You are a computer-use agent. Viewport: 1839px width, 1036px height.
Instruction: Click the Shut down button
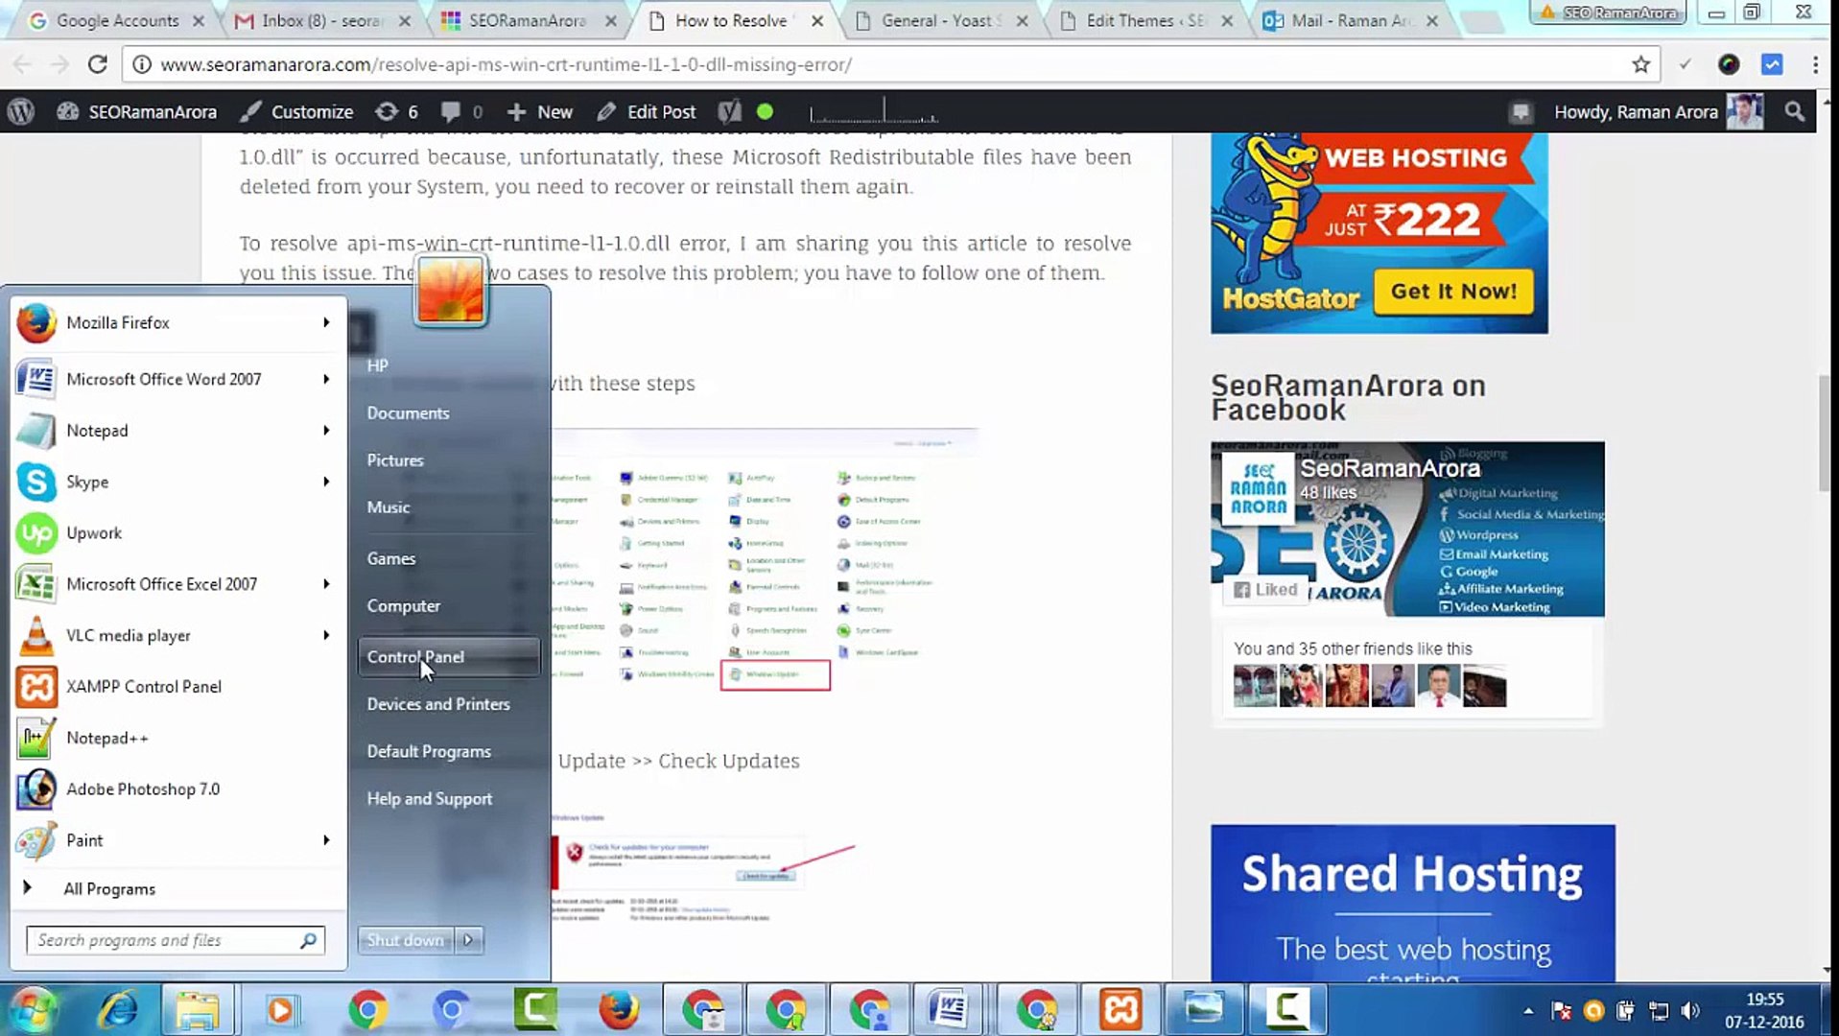[x=405, y=940]
